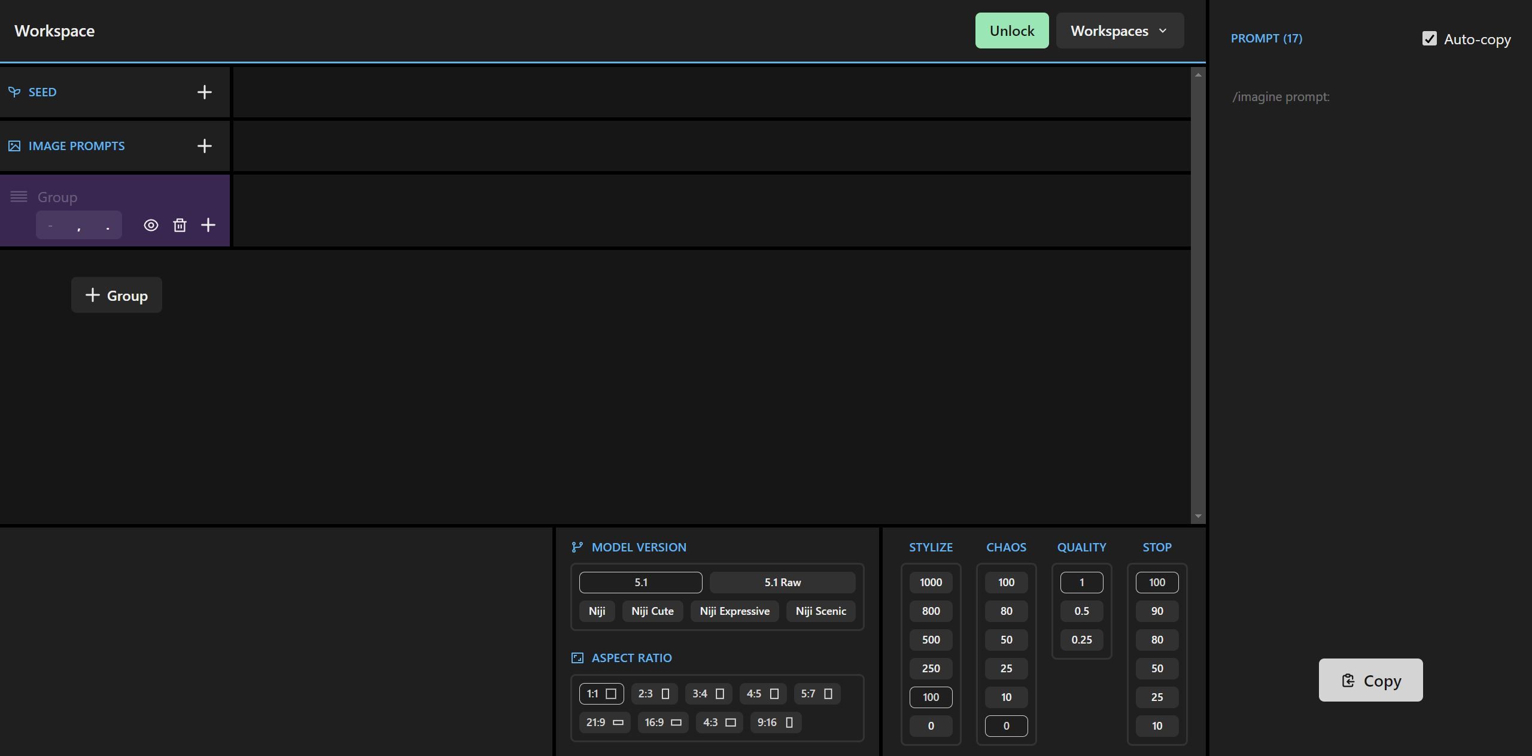
Task: Set Stylize value to 1000
Action: coord(930,582)
